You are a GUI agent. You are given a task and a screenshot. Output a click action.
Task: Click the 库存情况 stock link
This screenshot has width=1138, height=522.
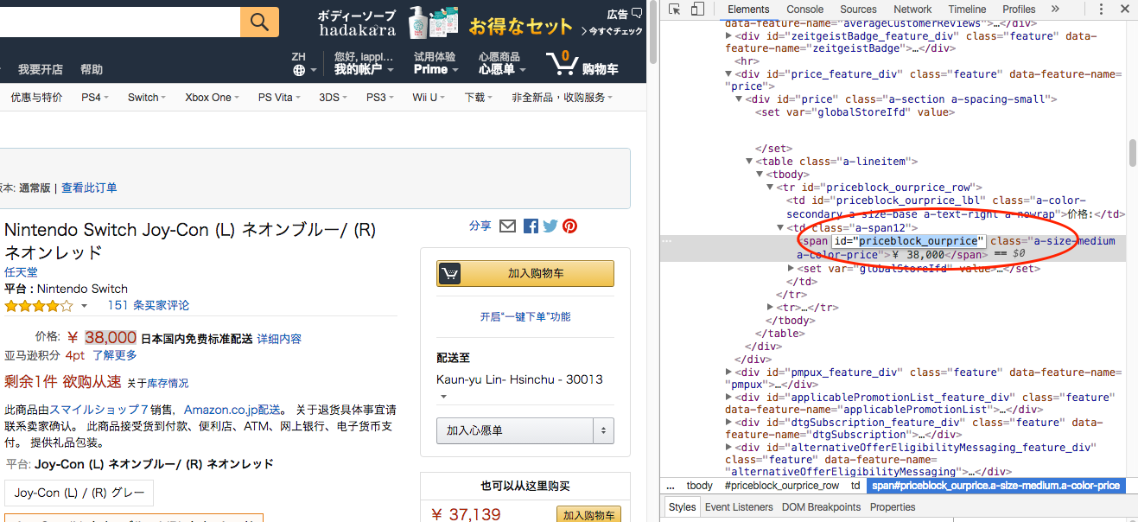168,383
